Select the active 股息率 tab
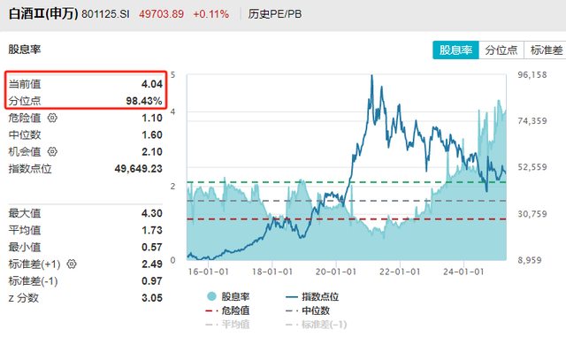Screen dimensions: 566x337 (x=455, y=50)
